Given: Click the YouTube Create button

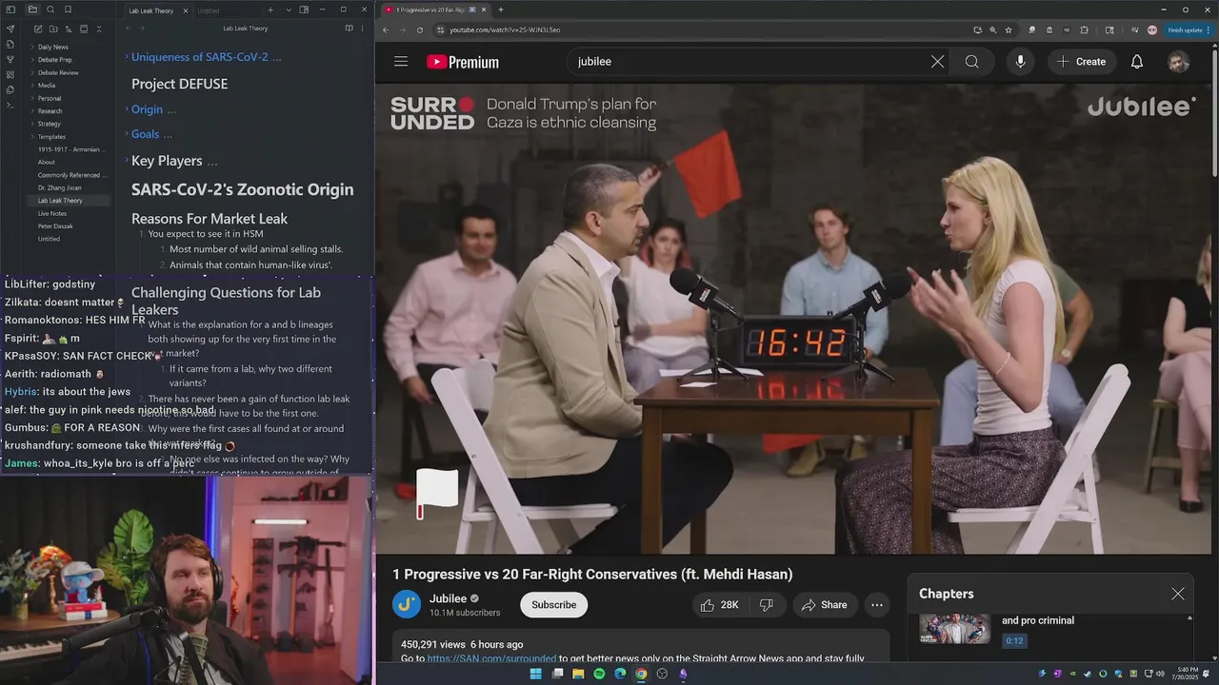Looking at the screenshot, I should 1081,62.
